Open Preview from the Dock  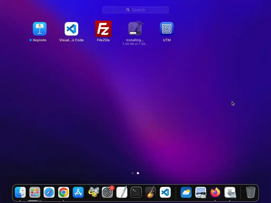[x=201, y=192]
